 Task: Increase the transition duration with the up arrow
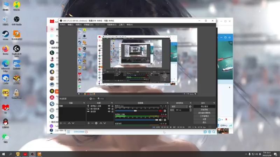coord(190,109)
